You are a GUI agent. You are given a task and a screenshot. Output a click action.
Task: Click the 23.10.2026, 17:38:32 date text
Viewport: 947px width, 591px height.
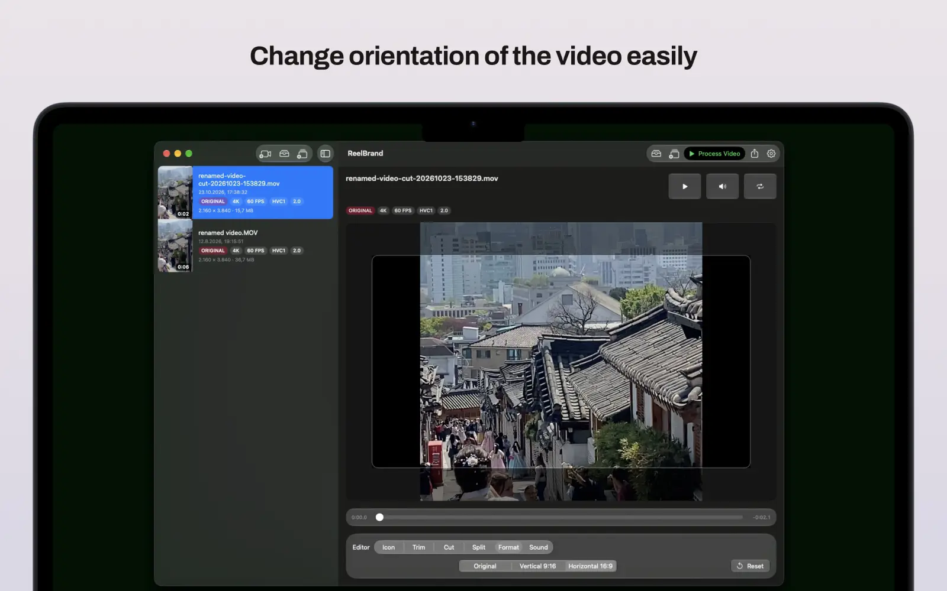[x=223, y=192]
